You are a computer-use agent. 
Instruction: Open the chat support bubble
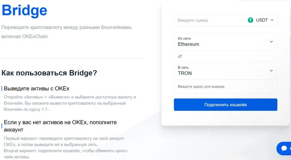tap(284, 148)
